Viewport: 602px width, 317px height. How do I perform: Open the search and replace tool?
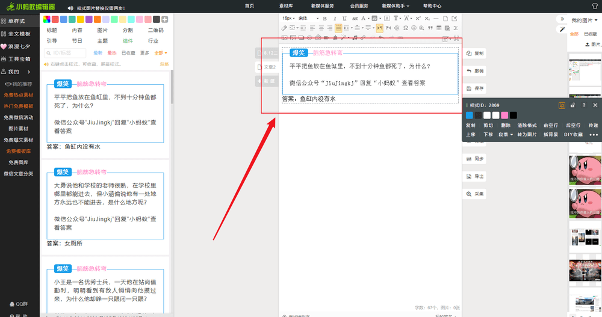(421, 28)
